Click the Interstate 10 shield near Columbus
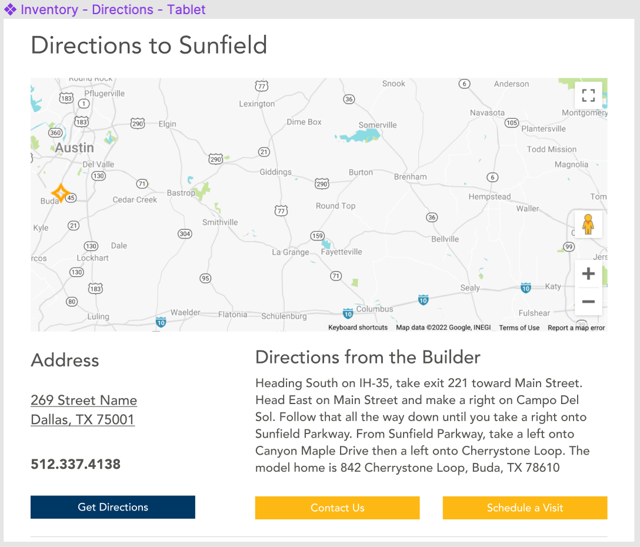Screen dimensions: 640x547 (x=348, y=313)
